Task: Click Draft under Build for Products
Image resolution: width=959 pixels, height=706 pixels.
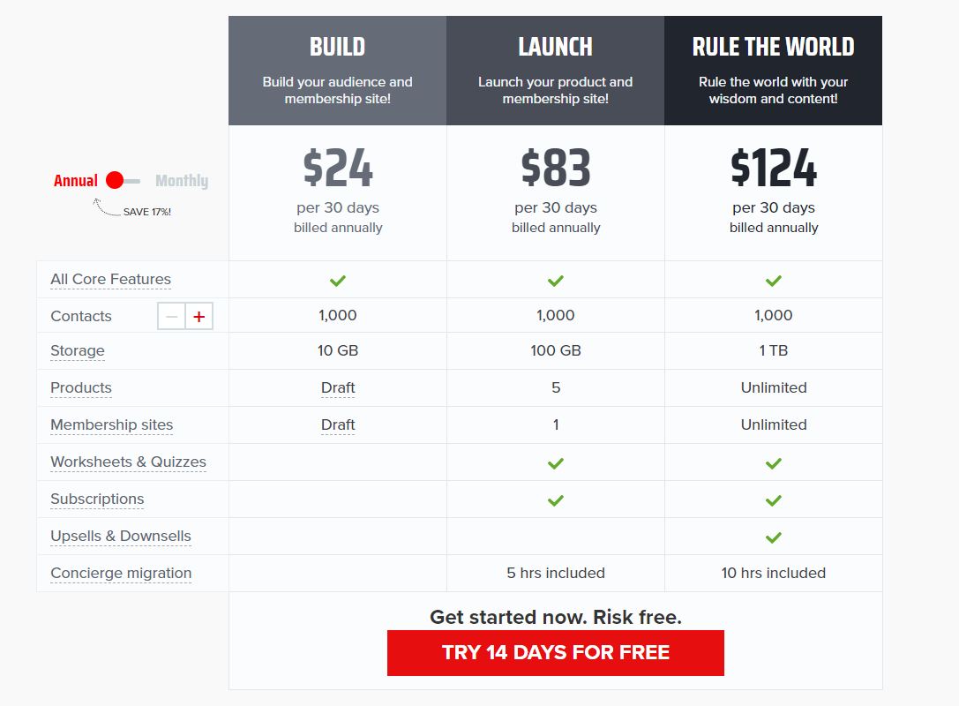Action: click(x=338, y=388)
